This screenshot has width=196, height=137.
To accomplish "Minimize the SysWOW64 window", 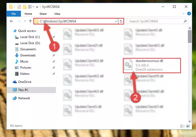I will [163, 7].
